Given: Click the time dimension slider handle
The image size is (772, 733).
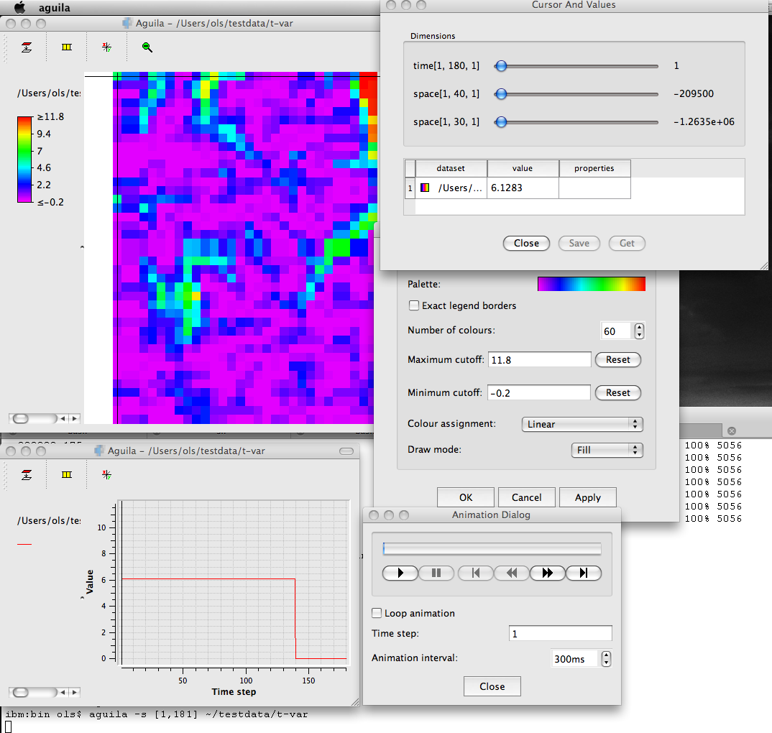Looking at the screenshot, I should [501, 65].
